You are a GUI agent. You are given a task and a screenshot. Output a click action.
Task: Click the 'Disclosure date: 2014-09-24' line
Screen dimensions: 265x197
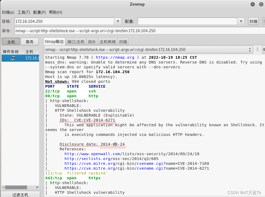coord(92,144)
